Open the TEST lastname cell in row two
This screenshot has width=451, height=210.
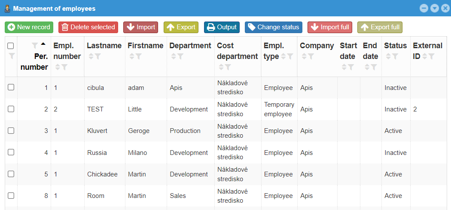click(95, 109)
